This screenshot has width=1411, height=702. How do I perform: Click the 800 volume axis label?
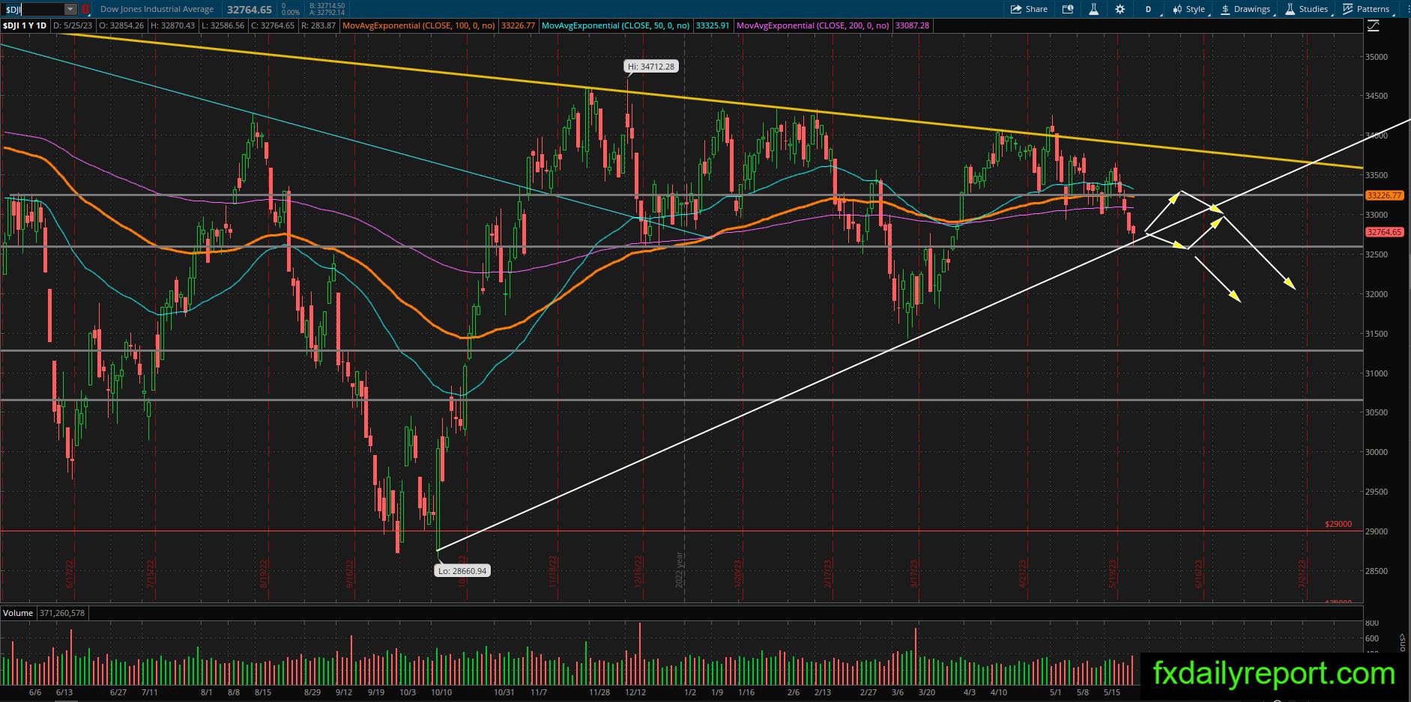point(1372,623)
